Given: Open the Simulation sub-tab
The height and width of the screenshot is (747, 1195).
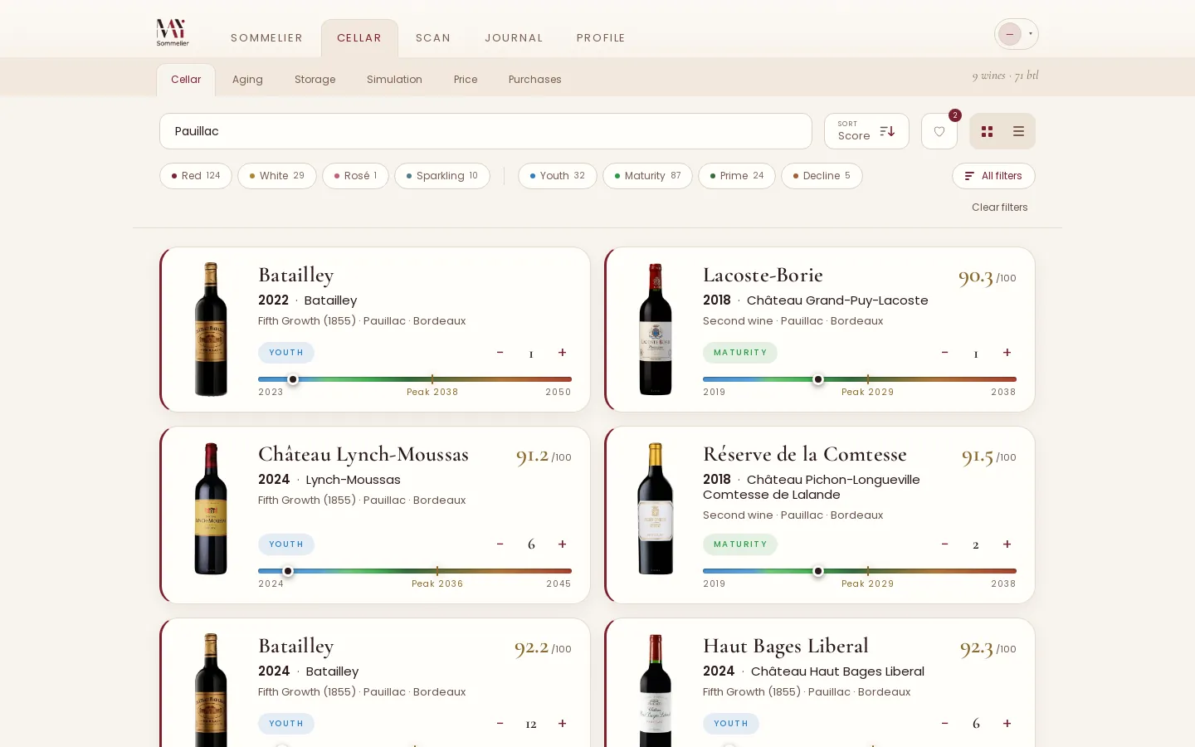Looking at the screenshot, I should coord(394,80).
